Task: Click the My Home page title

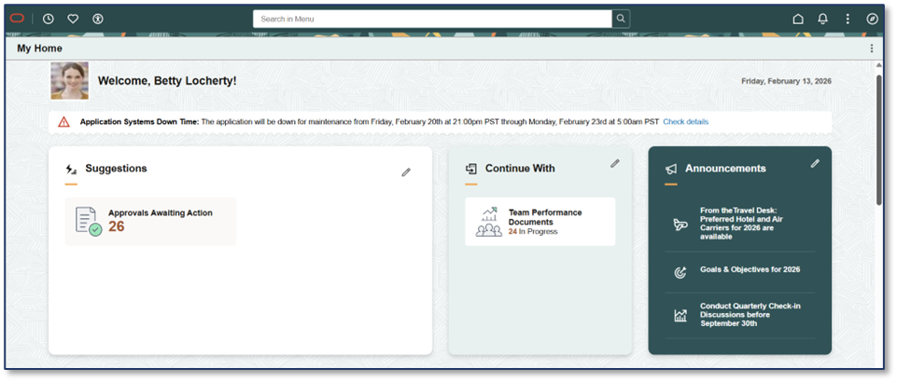Action: (39, 48)
